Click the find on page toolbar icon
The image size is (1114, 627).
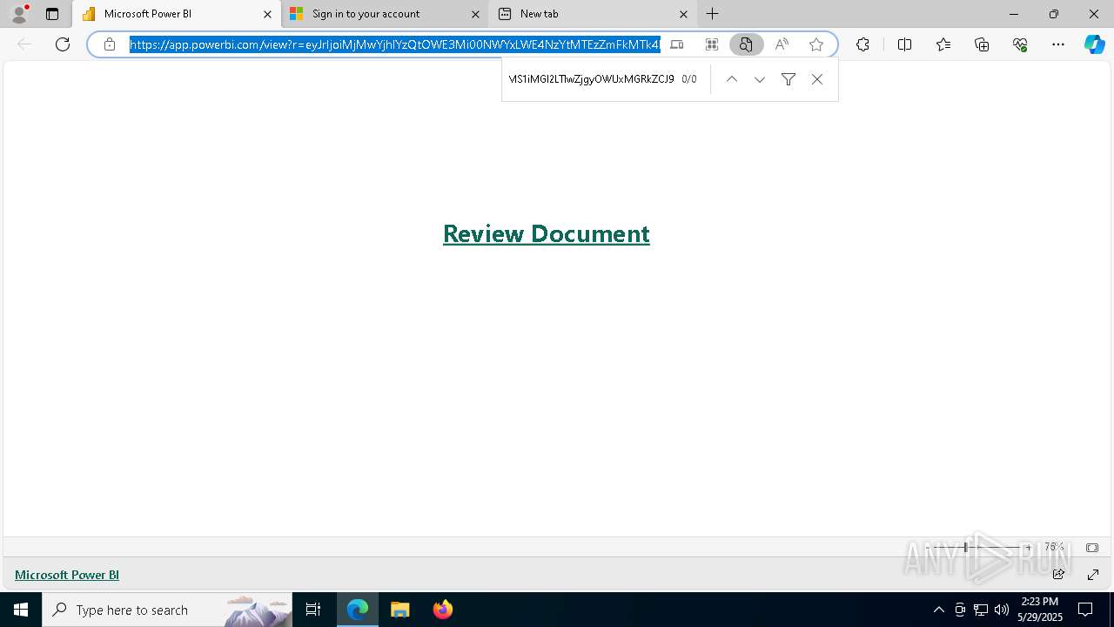point(746,44)
